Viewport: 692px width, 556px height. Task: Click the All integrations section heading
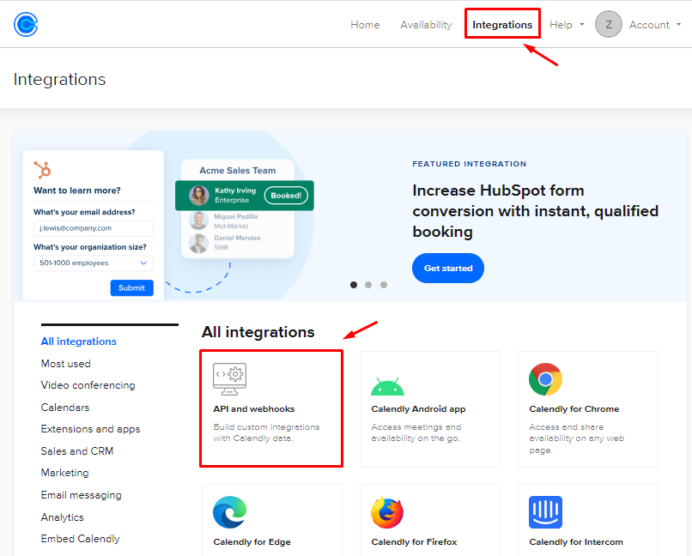pyautogui.click(x=258, y=331)
